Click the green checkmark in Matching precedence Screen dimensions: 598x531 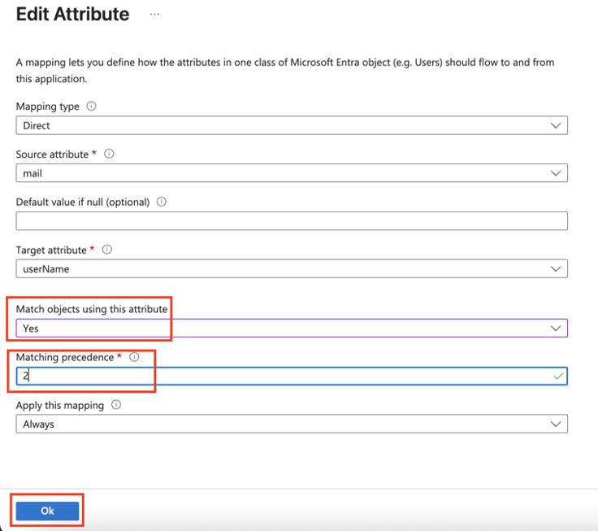pos(556,376)
